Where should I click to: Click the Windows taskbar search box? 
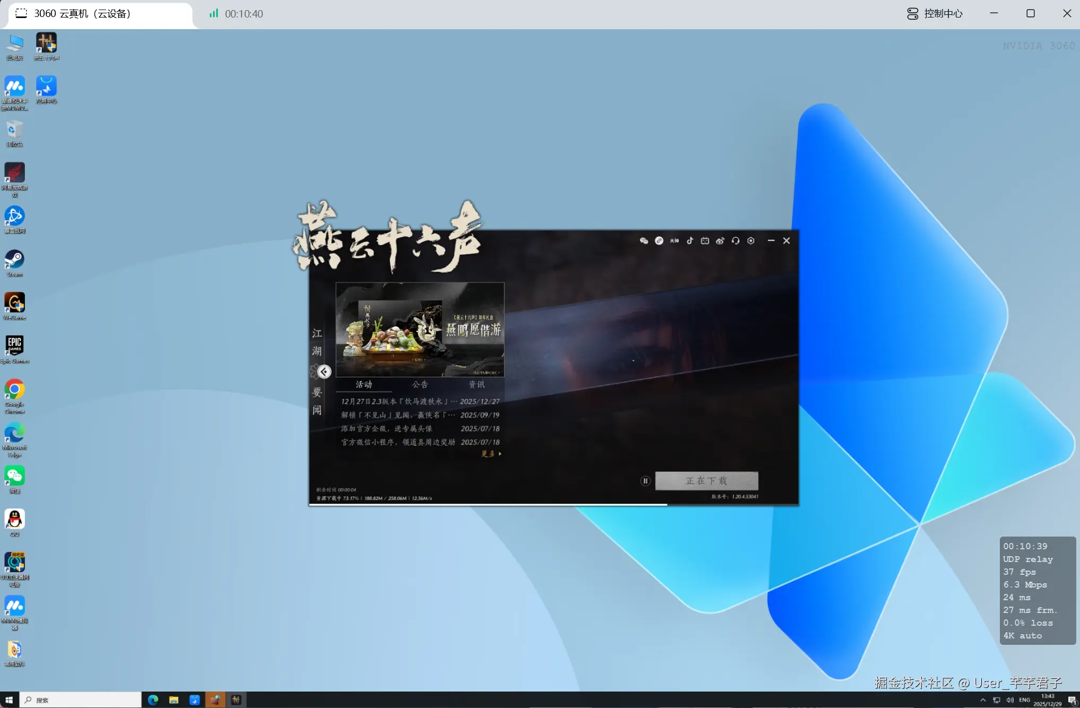81,700
